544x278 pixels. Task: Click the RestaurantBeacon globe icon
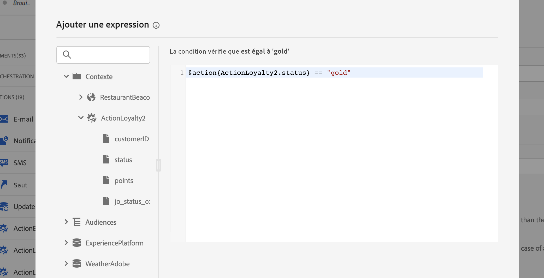91,97
